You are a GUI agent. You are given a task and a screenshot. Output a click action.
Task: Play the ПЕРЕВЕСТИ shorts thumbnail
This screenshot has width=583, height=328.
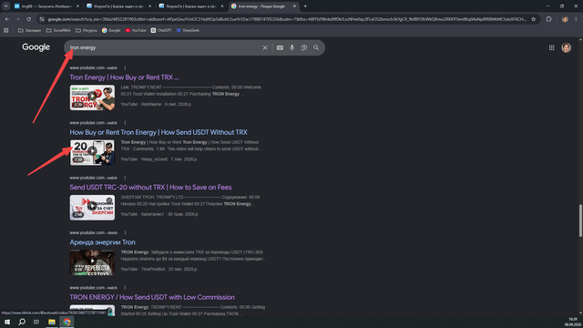click(x=92, y=262)
